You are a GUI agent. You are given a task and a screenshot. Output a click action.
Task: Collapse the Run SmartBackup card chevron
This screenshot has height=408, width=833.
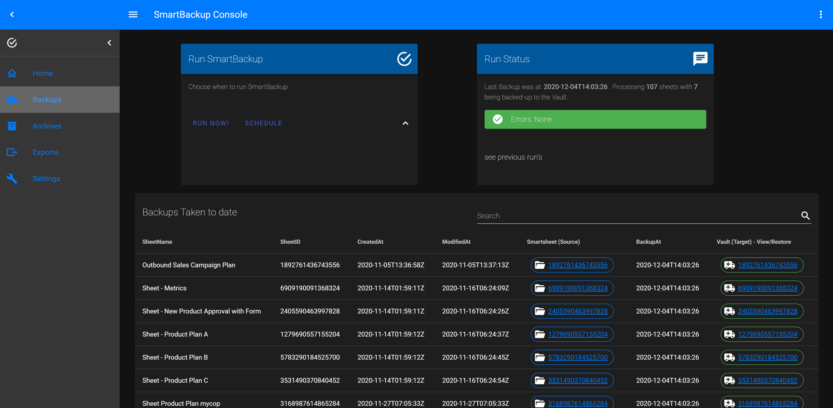(405, 123)
